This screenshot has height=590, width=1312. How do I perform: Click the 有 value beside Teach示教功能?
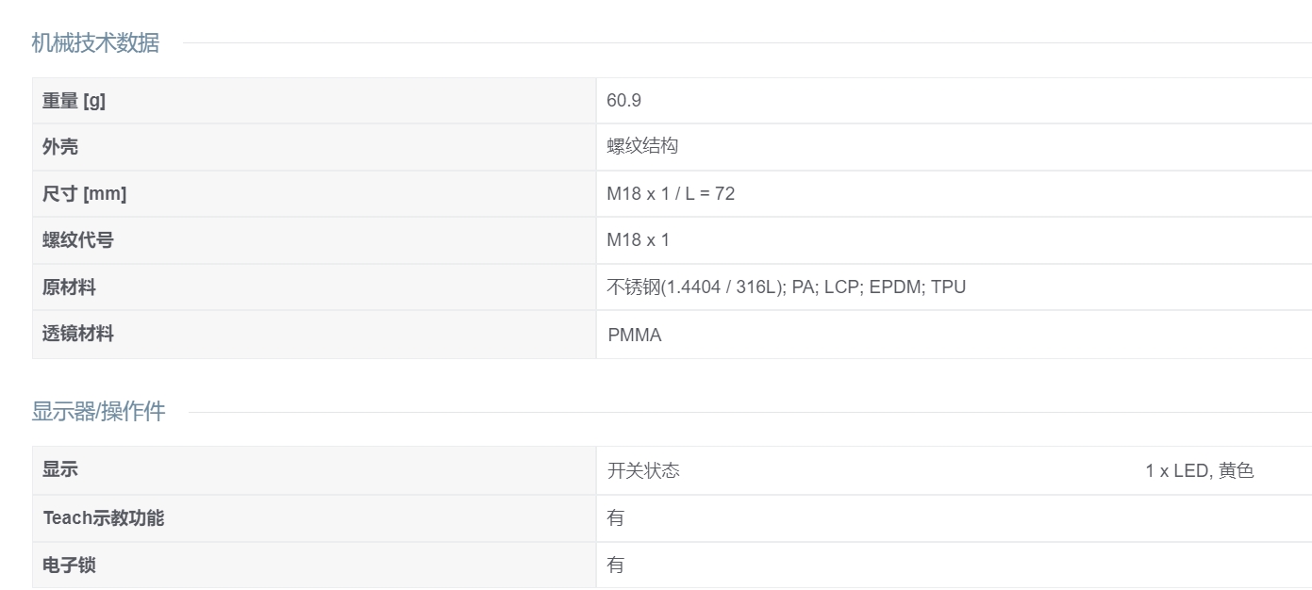[615, 518]
